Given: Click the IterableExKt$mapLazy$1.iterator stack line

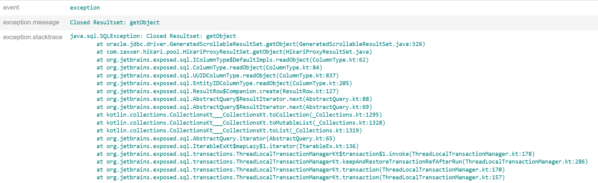Looking at the screenshot, I should pyautogui.click(x=227, y=146).
